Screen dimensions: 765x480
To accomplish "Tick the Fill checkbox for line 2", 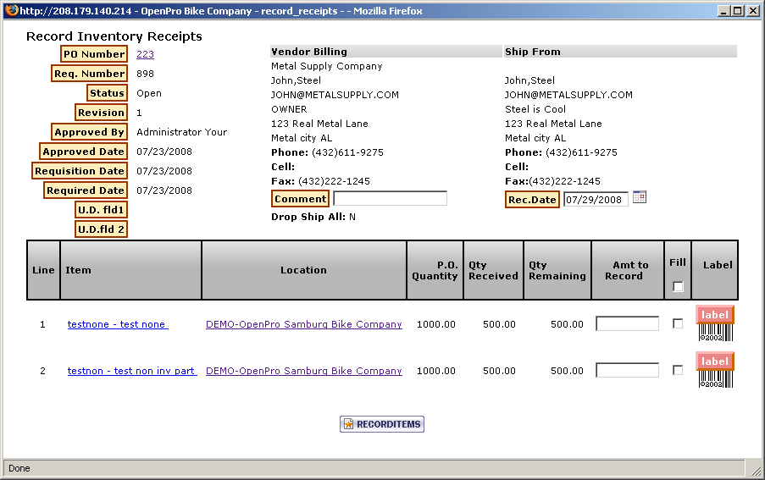I will pos(678,370).
